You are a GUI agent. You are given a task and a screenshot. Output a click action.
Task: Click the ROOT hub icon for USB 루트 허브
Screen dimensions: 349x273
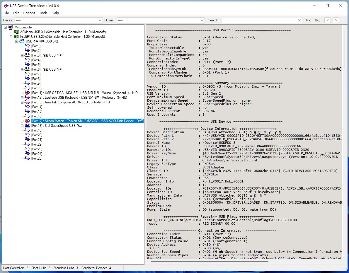[22, 41]
